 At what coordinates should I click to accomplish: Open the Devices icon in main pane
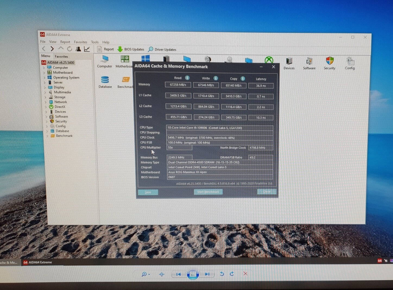point(289,63)
